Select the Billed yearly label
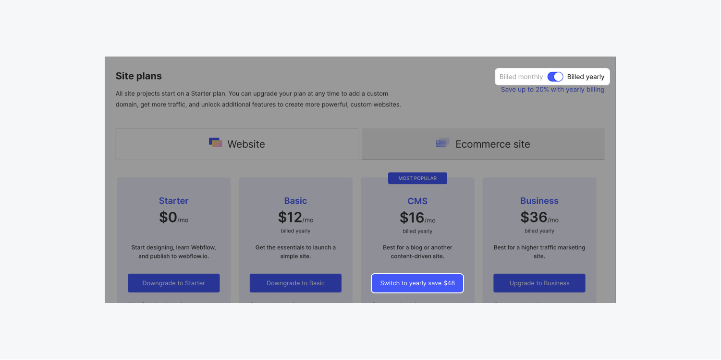Screen dimensions: 721x360 coord(586,77)
